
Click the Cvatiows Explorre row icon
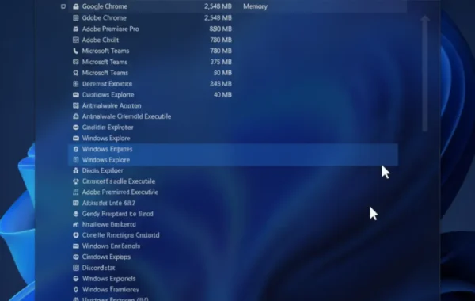(76, 95)
